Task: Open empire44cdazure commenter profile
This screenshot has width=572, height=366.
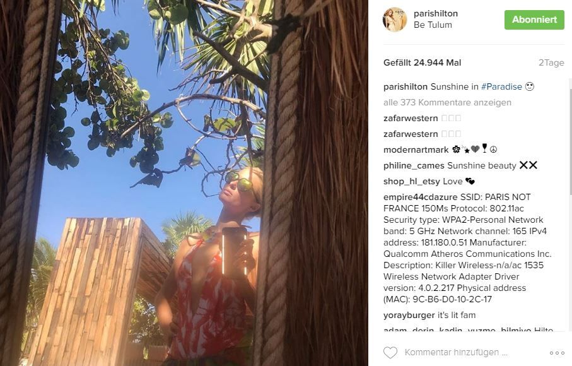Action: point(420,197)
